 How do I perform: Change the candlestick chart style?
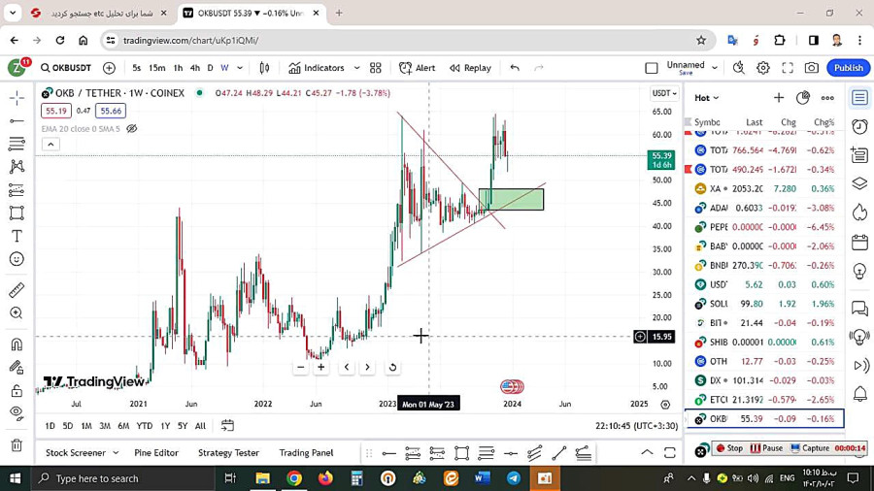(x=264, y=68)
